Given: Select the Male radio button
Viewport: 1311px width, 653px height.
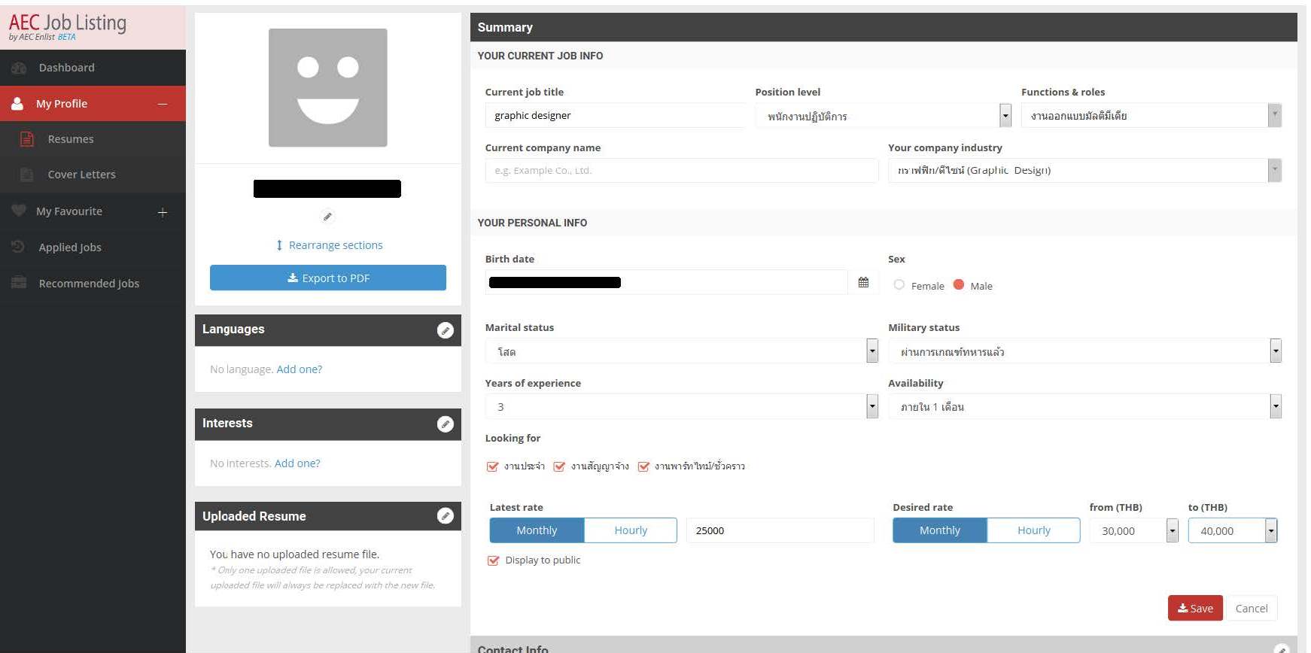Looking at the screenshot, I should 959,284.
